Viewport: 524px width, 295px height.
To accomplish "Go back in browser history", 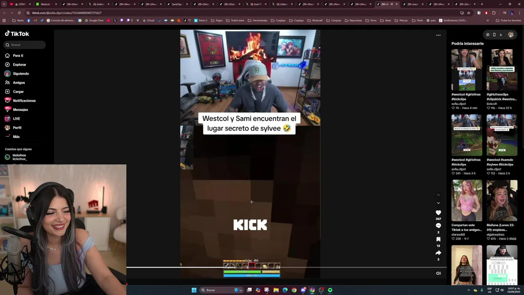I will tap(5, 13).
